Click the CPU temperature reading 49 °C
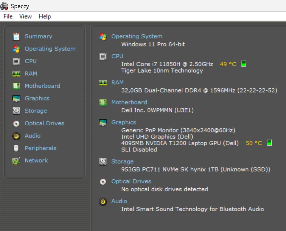 [x=228, y=64]
